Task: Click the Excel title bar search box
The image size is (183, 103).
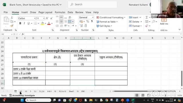Action: (93, 5)
